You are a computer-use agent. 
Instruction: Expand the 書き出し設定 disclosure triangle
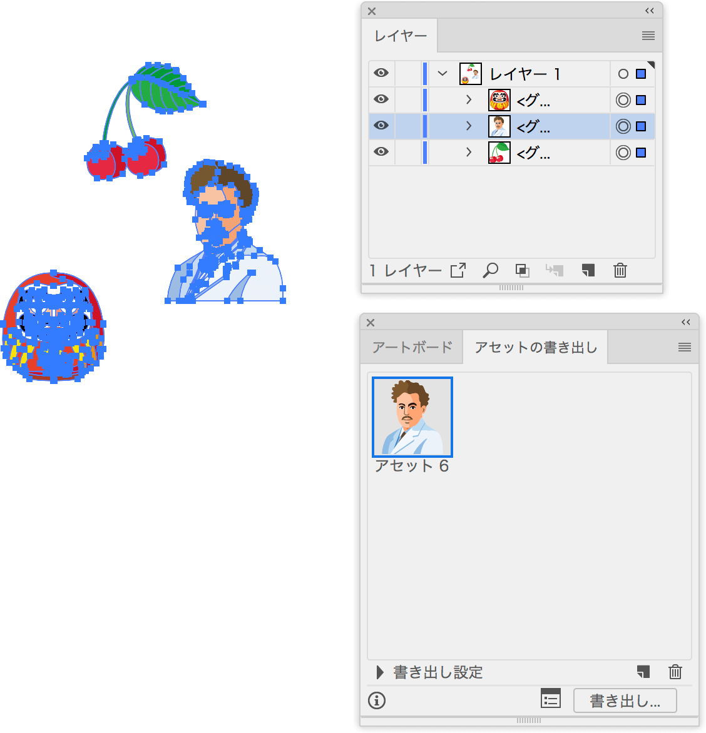click(x=380, y=672)
